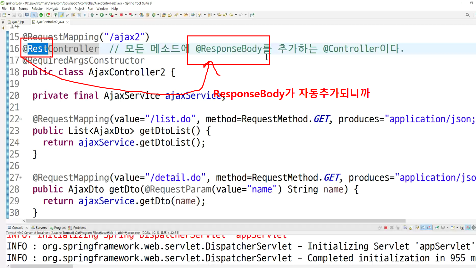Click the restore icon left of ajax2.jsp tab
This screenshot has height=268, width=476.
(3, 22)
